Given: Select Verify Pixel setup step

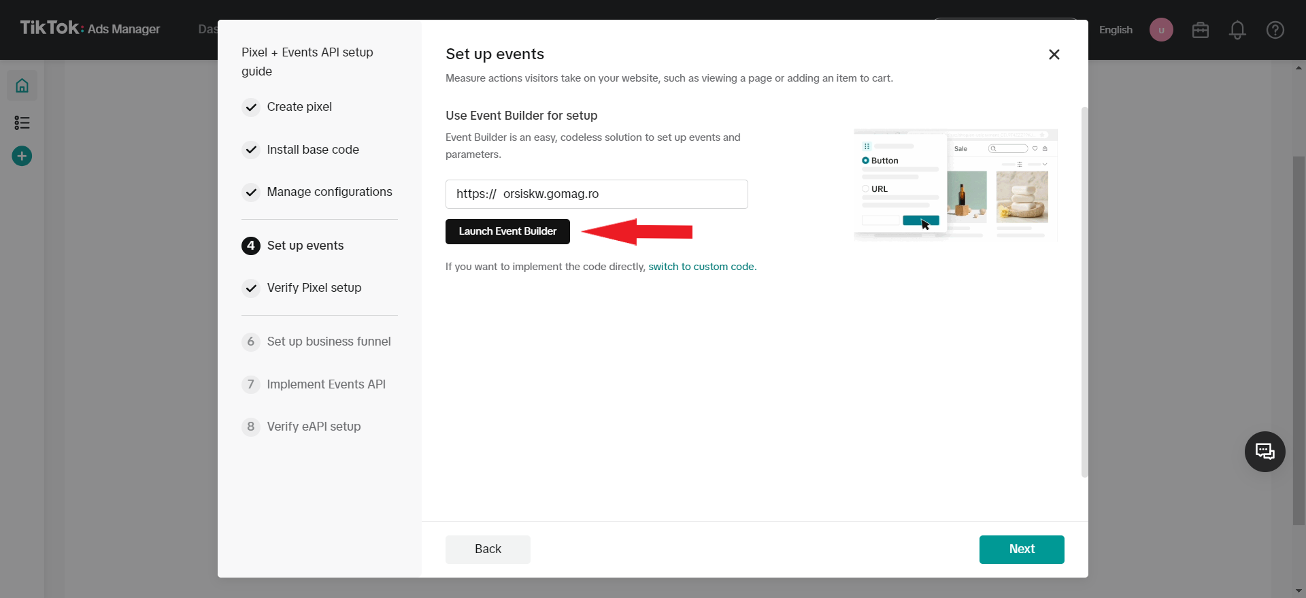Looking at the screenshot, I should point(314,288).
